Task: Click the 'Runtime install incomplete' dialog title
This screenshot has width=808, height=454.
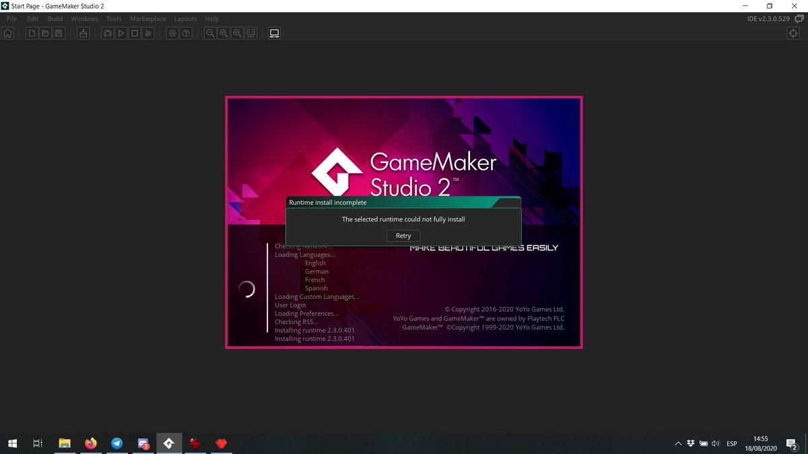Action: coord(328,202)
